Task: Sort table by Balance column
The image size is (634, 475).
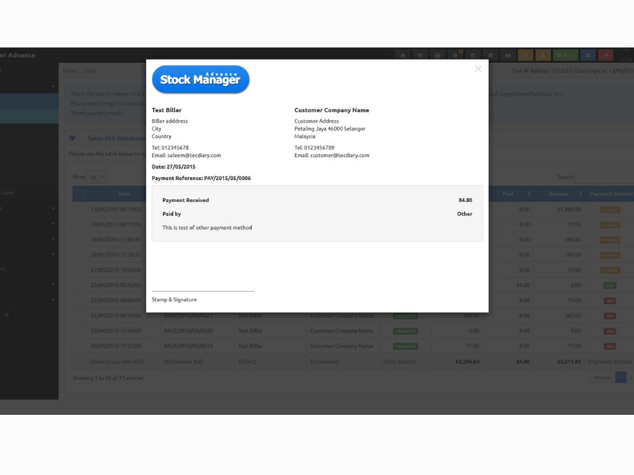Action: coord(559,194)
